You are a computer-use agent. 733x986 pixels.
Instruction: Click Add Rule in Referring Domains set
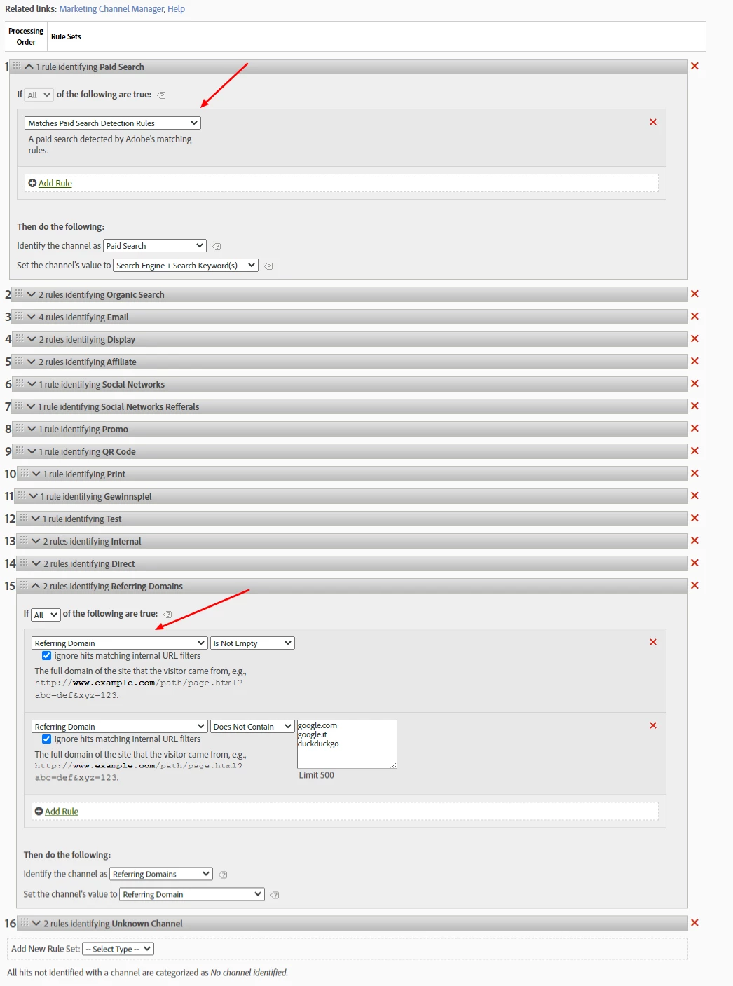tap(62, 812)
